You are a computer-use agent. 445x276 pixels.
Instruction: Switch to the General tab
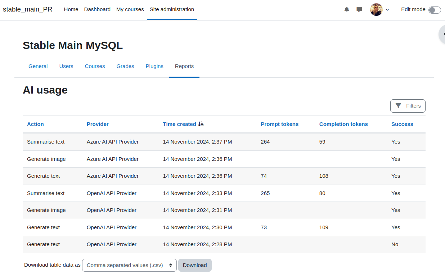[x=38, y=66]
